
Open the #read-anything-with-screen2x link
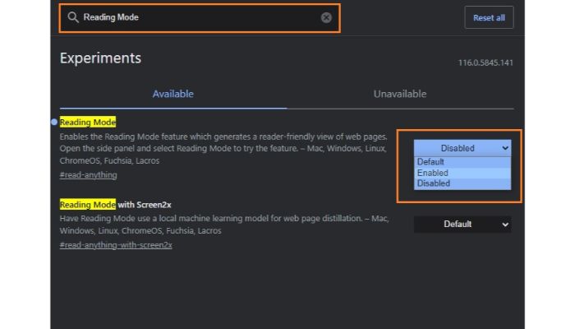coord(116,245)
